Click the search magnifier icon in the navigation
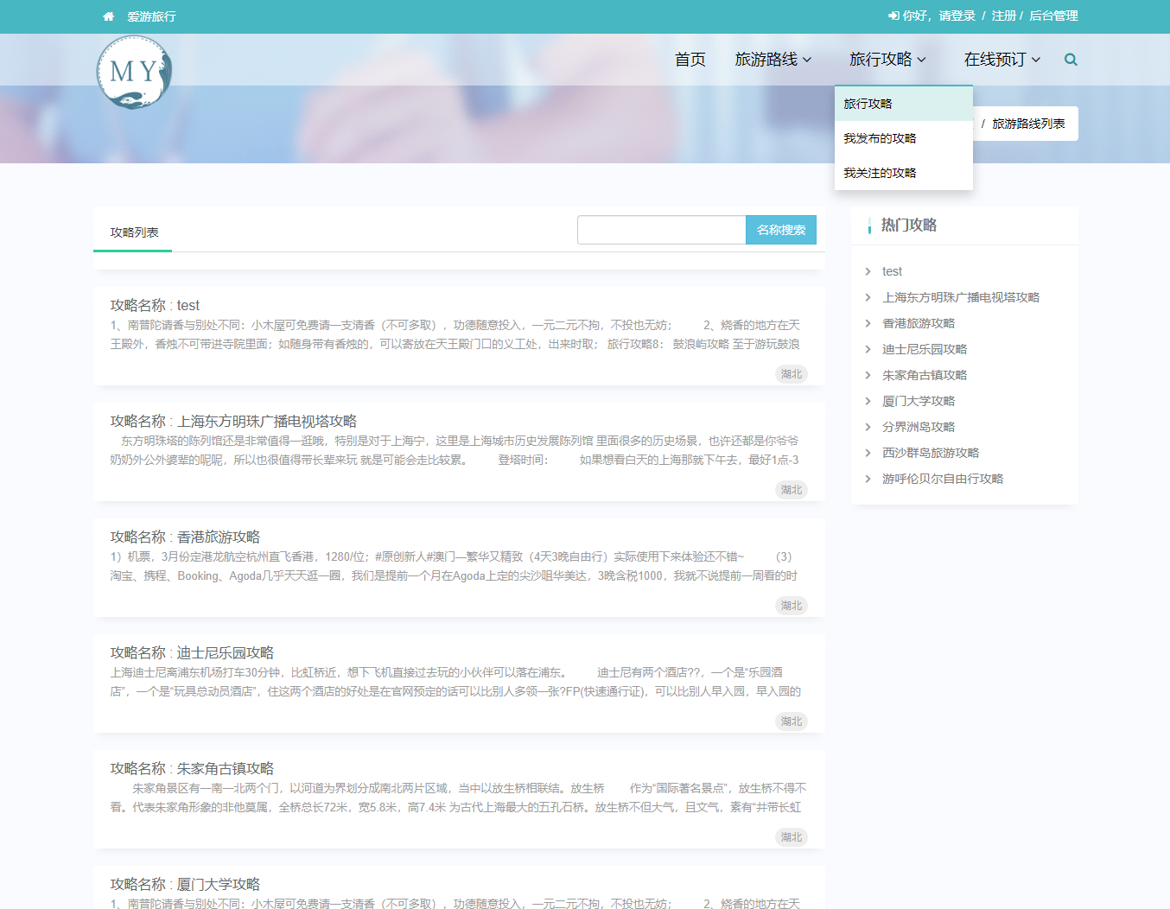 [x=1071, y=60]
